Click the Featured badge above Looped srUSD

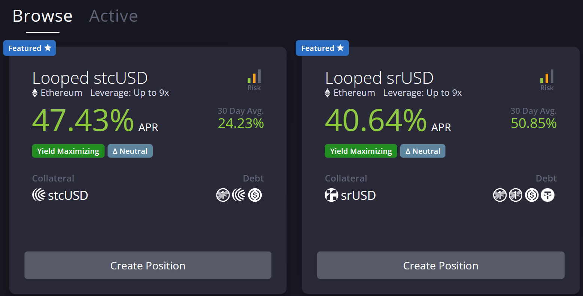point(322,48)
